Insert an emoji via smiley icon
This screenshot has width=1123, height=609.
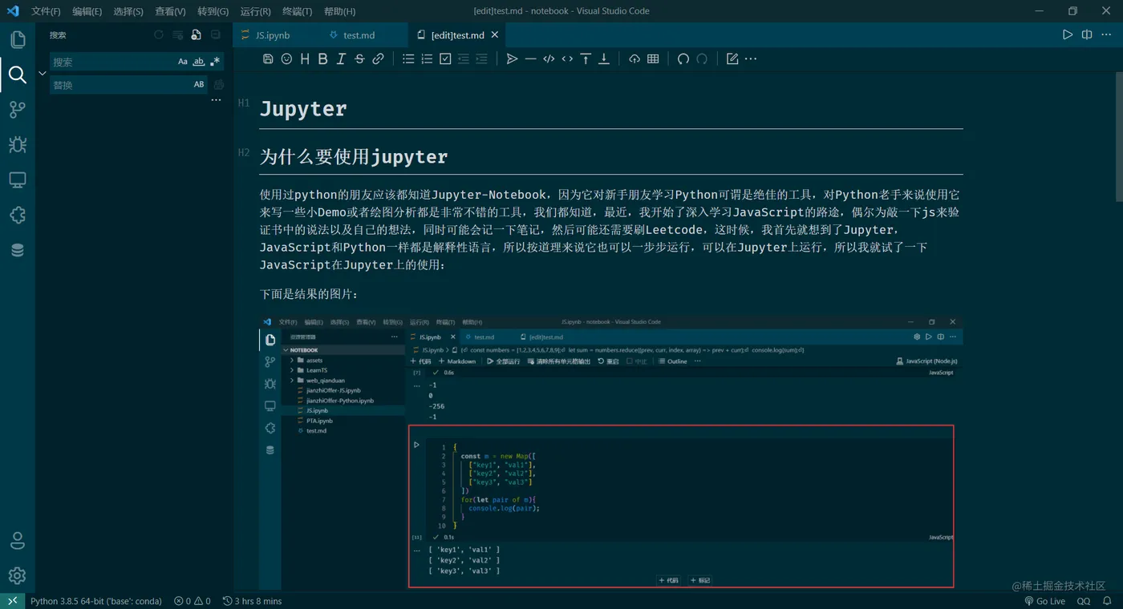[x=286, y=58]
